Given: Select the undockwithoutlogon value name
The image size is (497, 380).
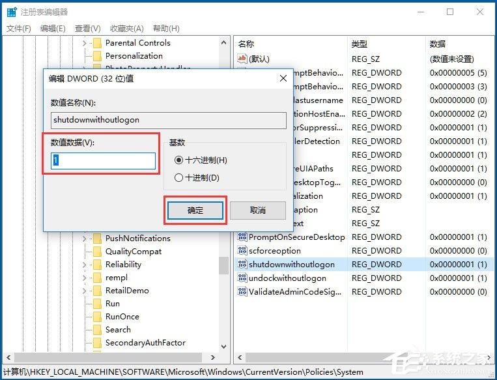Looking at the screenshot, I should click(x=287, y=278).
